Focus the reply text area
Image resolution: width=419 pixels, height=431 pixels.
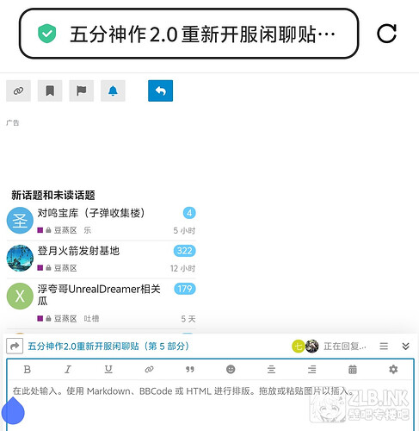tap(210, 405)
